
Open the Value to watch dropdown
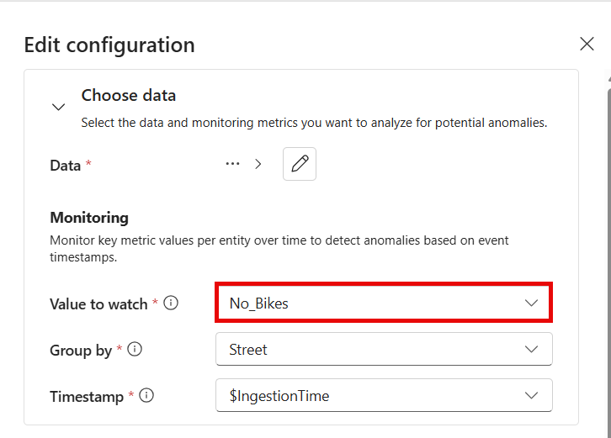(x=384, y=303)
